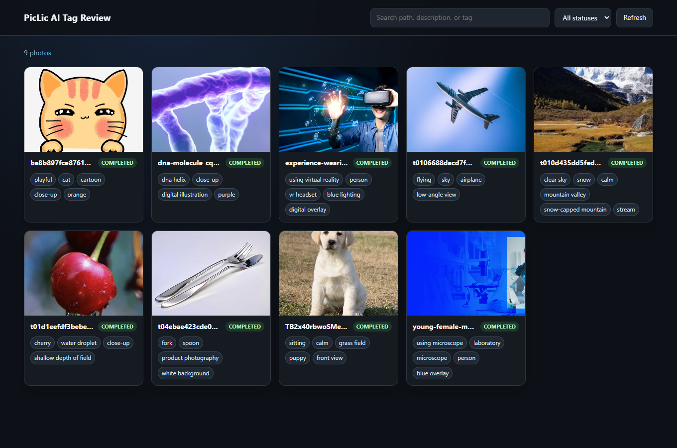
Task: Select the 'laboratory' tag
Action: point(487,343)
